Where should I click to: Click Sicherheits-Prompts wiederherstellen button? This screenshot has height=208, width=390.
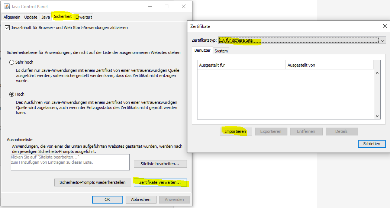coord(93,182)
